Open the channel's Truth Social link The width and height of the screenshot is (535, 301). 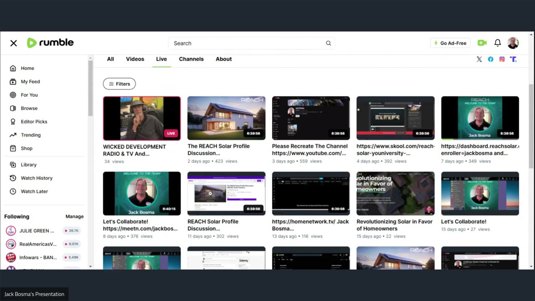(513, 59)
